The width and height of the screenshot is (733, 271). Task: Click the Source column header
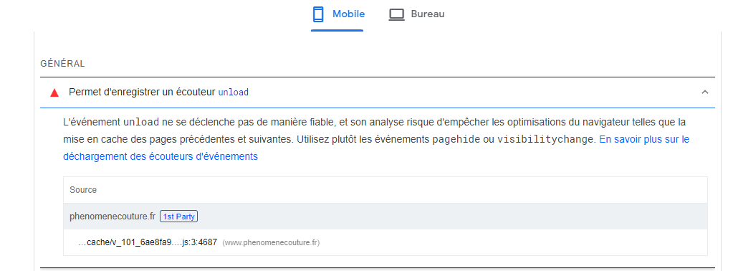click(x=83, y=189)
